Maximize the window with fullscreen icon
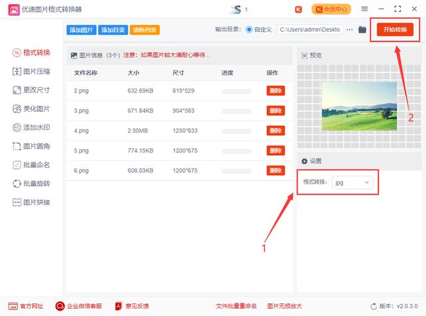 tap(397, 9)
